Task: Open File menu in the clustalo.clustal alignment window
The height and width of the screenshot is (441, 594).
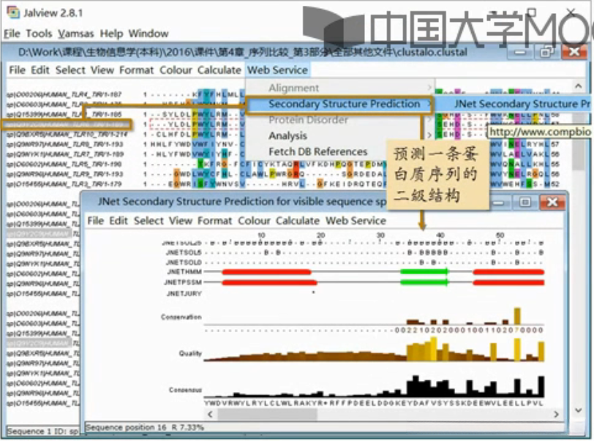Action: pyautogui.click(x=17, y=70)
